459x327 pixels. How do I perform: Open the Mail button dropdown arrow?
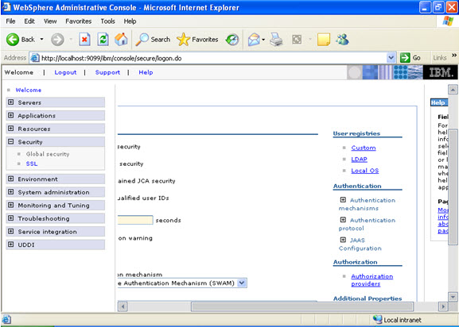click(263, 40)
